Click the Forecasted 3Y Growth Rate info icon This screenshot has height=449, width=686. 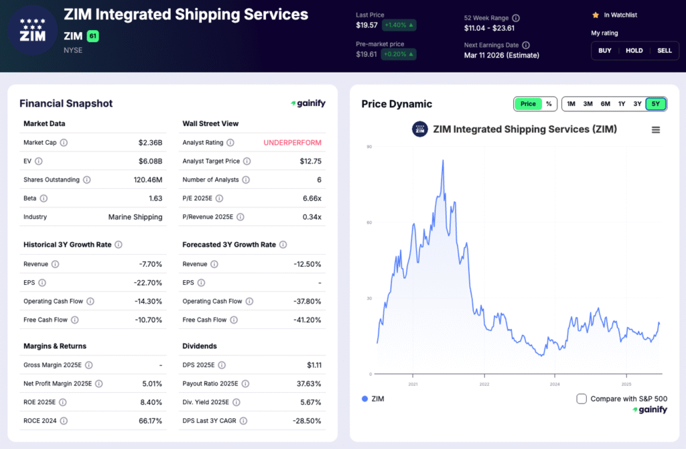click(284, 245)
